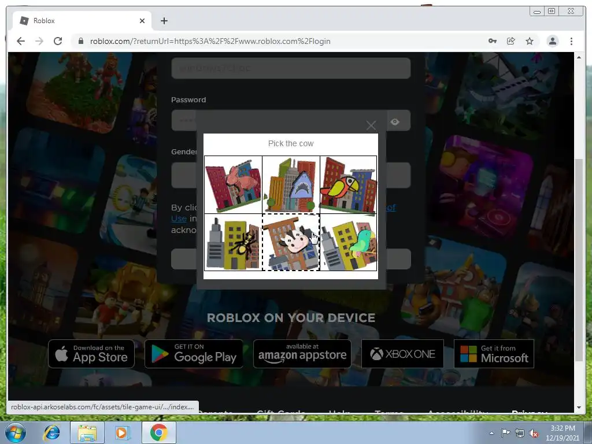Open the Windows Start menu
Image resolution: width=592 pixels, height=444 pixels.
pos(16,432)
